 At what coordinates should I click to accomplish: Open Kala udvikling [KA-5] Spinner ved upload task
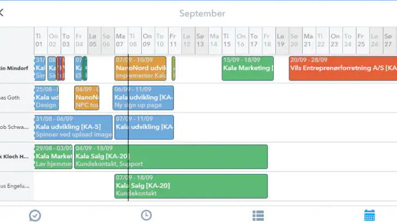[x=73, y=127]
